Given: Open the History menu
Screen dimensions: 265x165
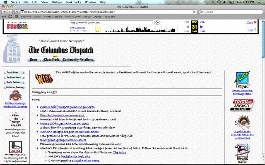Looking at the screenshot, I should pyautogui.click(x=57, y=2).
